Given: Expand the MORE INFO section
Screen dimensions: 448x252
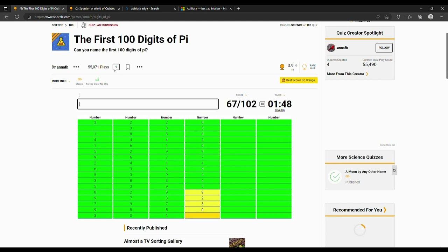Looking at the screenshot, I should (x=61, y=81).
